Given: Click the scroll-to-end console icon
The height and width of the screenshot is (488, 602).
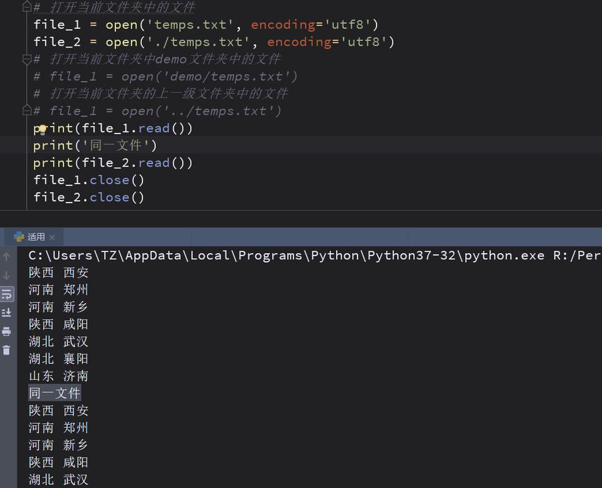Looking at the screenshot, I should (7, 312).
